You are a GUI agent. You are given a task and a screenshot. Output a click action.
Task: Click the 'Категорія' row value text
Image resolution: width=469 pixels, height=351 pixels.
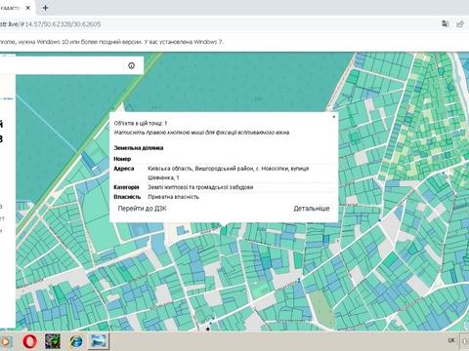pos(200,187)
